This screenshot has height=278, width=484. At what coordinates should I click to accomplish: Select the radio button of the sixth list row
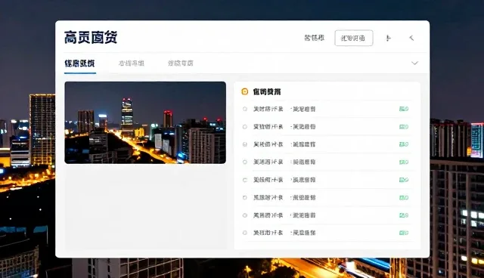[x=245, y=198]
